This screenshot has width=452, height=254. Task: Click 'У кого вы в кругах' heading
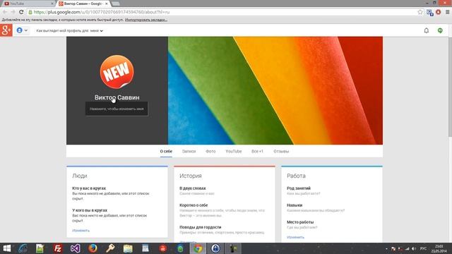90,210
